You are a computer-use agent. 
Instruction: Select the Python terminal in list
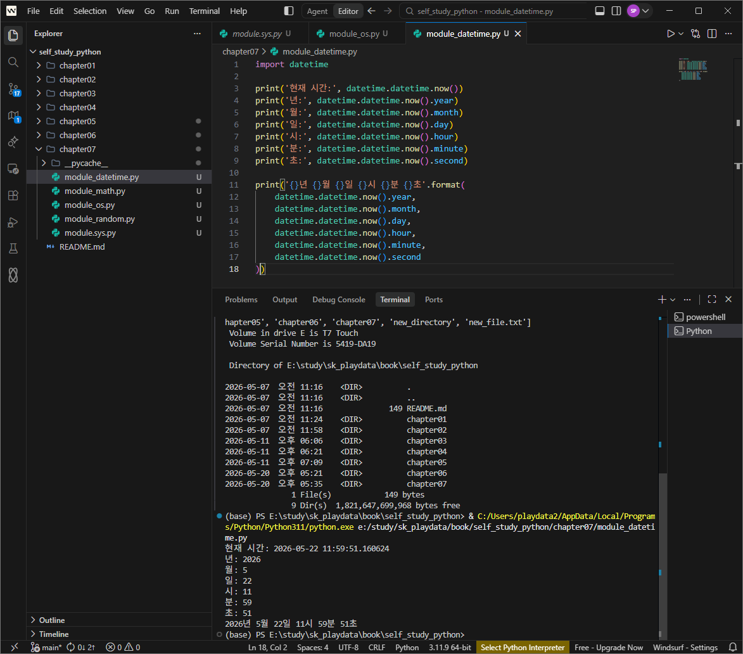click(x=704, y=331)
